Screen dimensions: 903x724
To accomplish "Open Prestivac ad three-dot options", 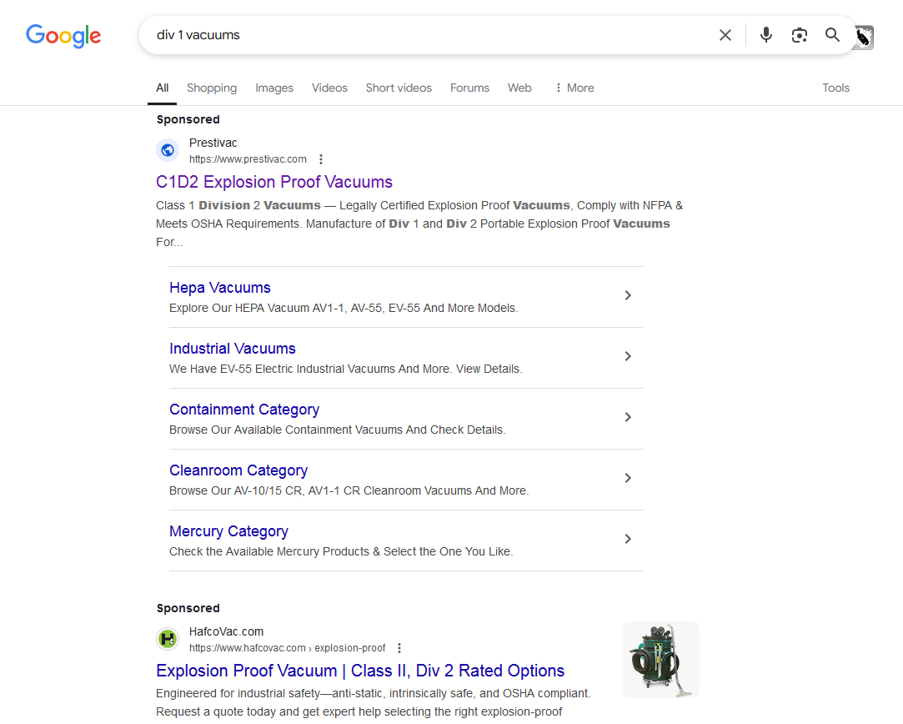I will point(321,159).
